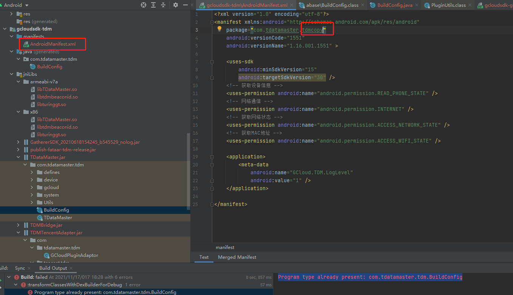Click the Select Opened File target icon
This screenshot has width=513, height=295.
[x=144, y=5]
